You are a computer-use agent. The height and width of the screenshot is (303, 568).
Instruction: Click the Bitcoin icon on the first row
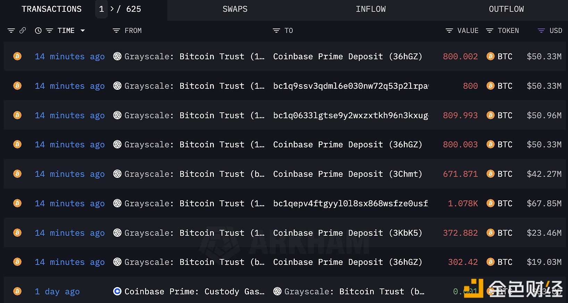17,56
